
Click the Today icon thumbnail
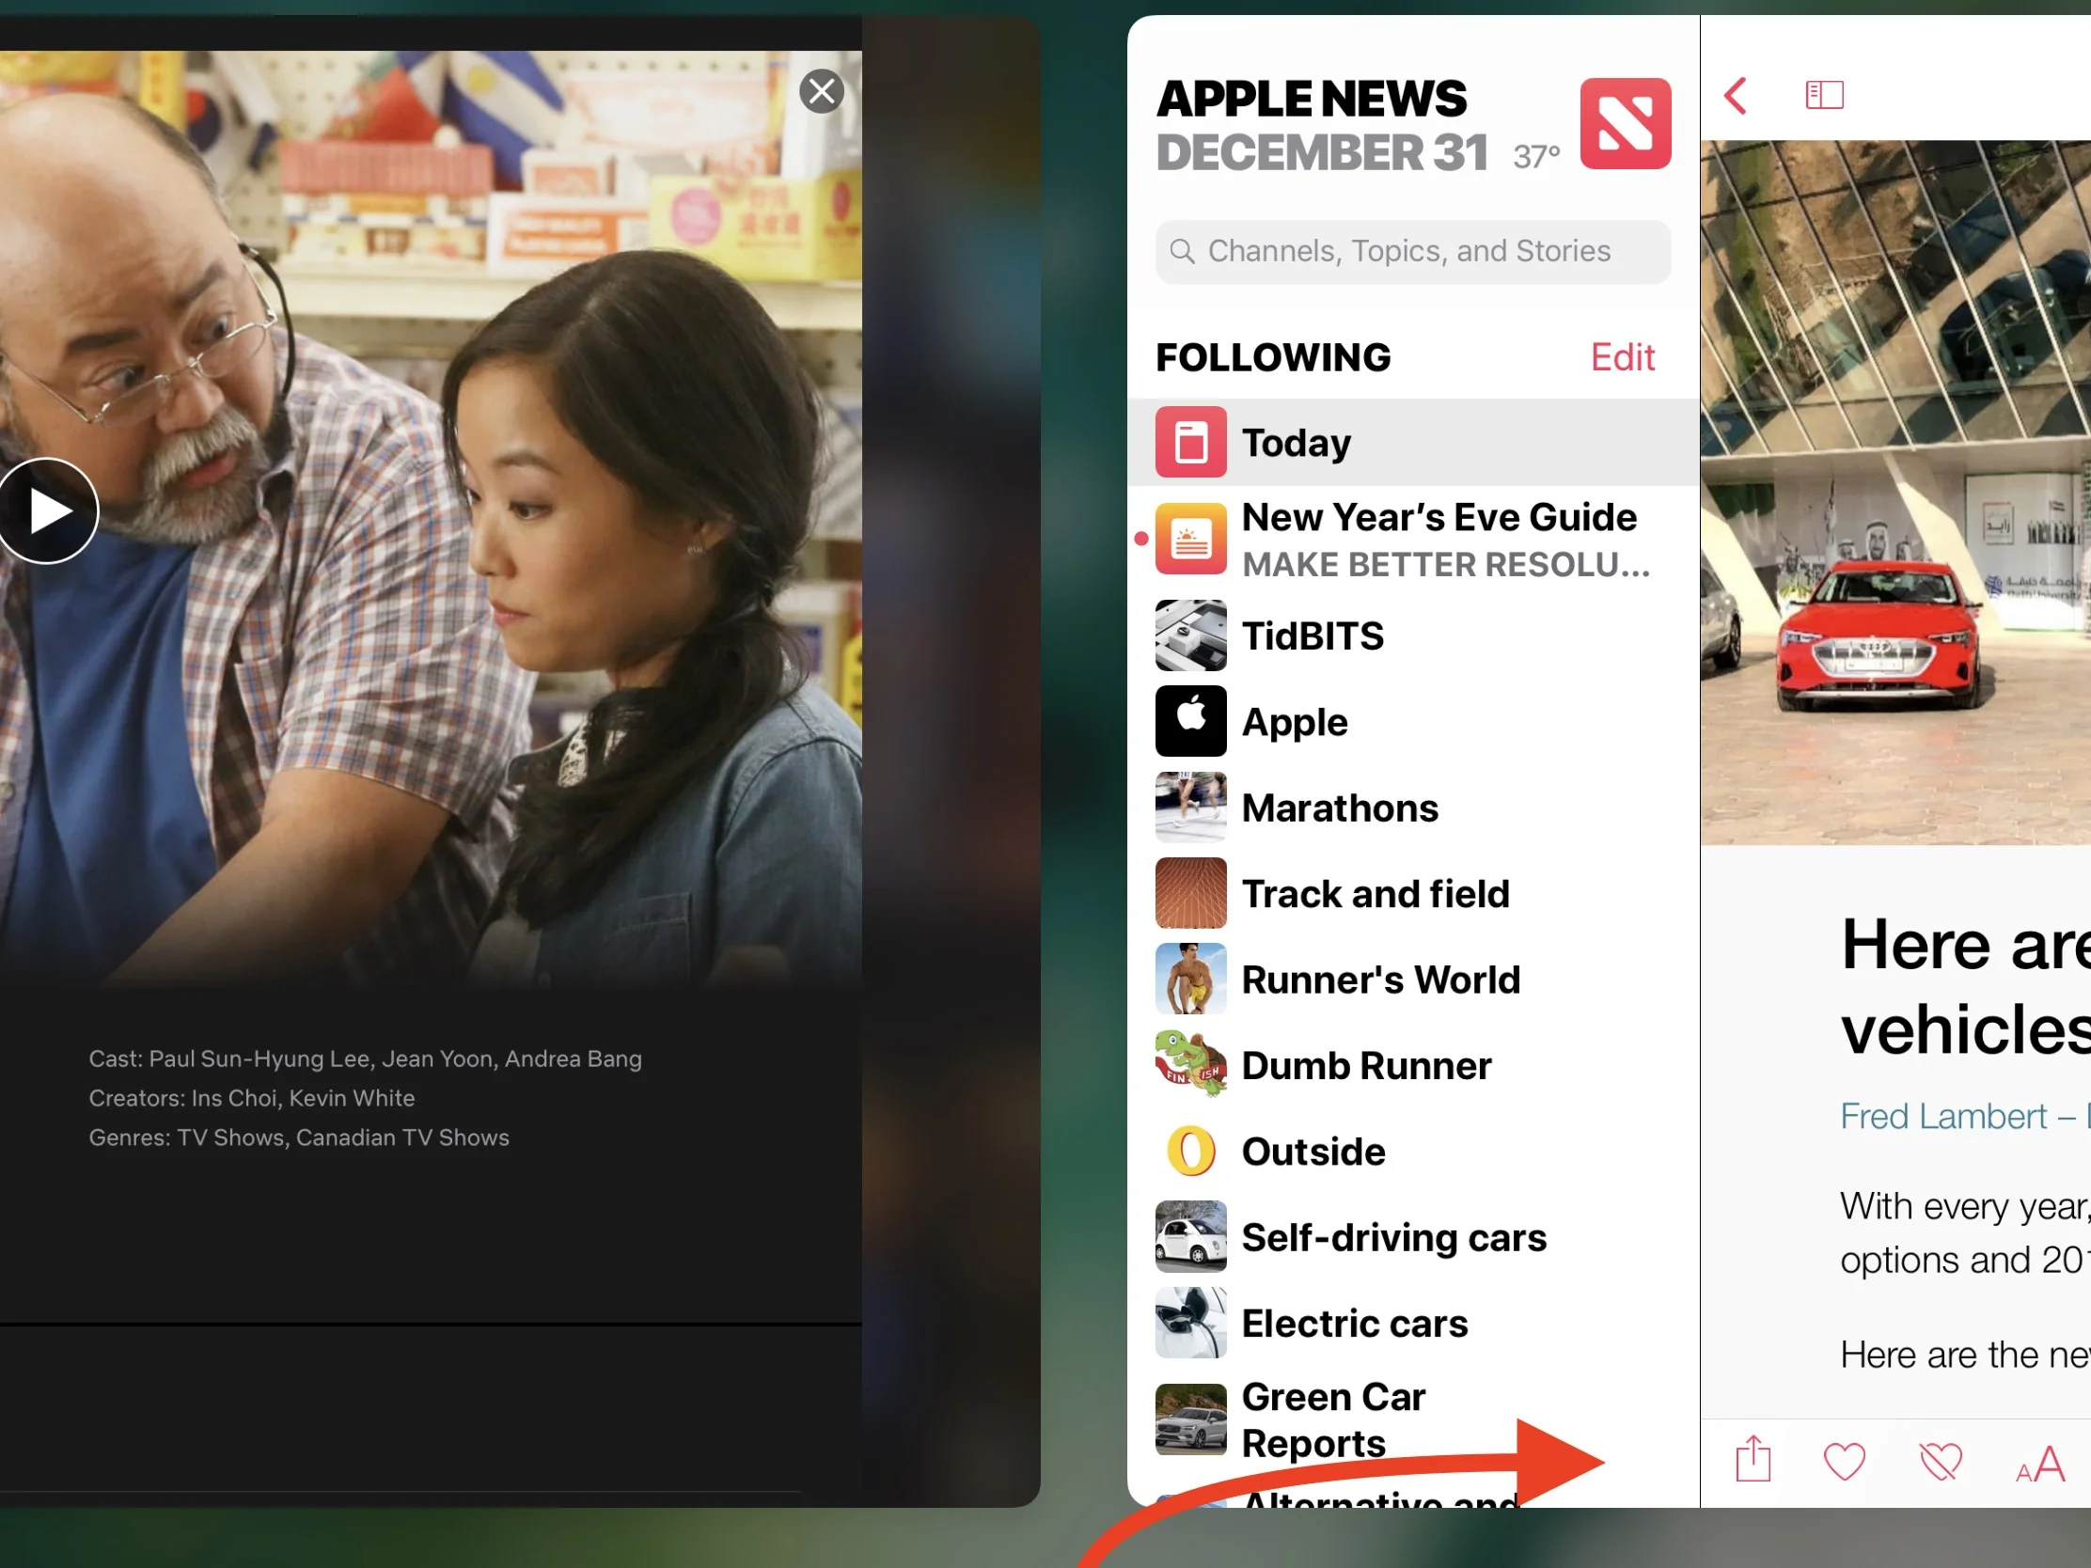pos(1191,443)
